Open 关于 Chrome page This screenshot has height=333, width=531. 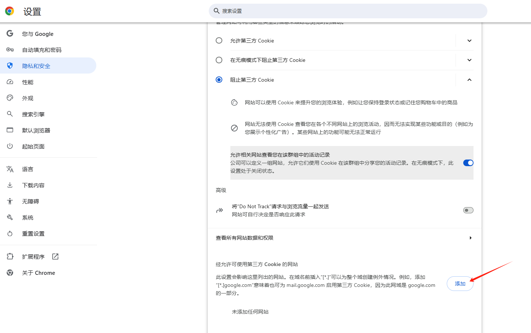point(48,273)
